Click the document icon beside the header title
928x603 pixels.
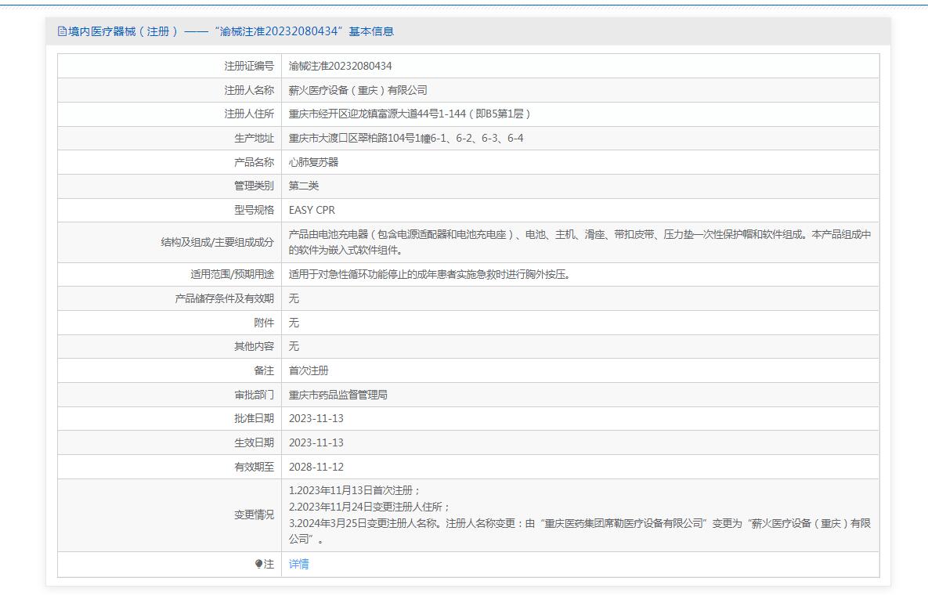click(x=63, y=31)
